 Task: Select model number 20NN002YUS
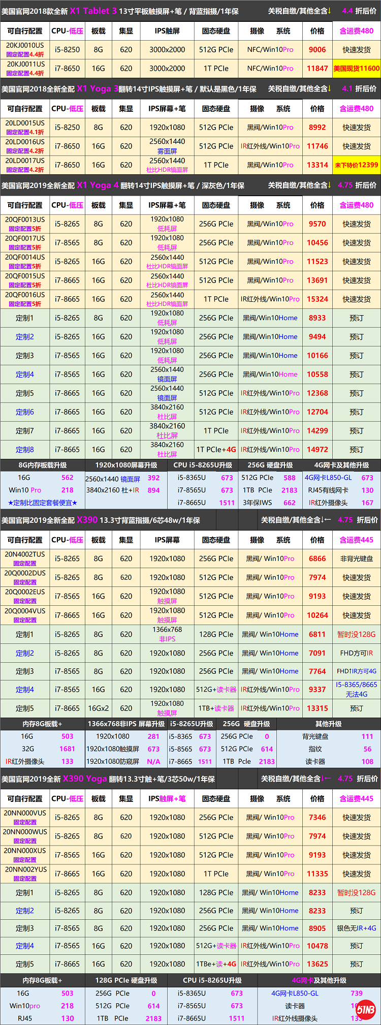point(25,869)
